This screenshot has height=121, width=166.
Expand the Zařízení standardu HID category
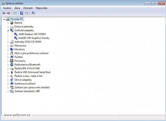pyautogui.click(x=8, y=91)
